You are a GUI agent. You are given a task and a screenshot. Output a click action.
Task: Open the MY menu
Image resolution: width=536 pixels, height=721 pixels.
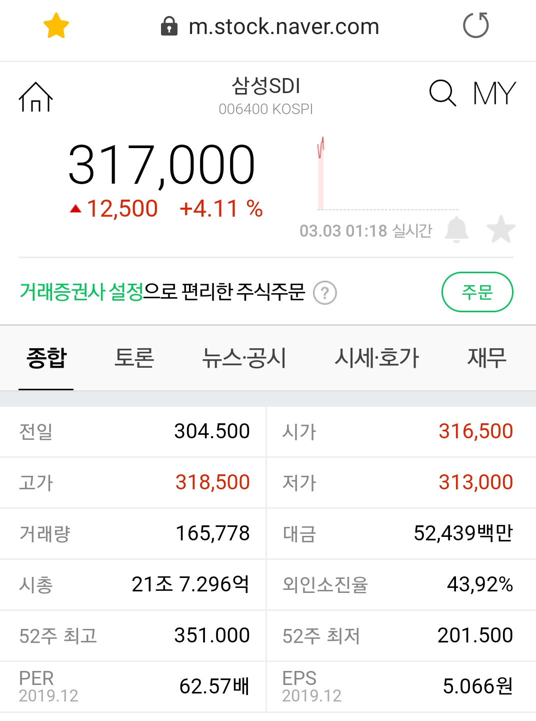coord(494,94)
